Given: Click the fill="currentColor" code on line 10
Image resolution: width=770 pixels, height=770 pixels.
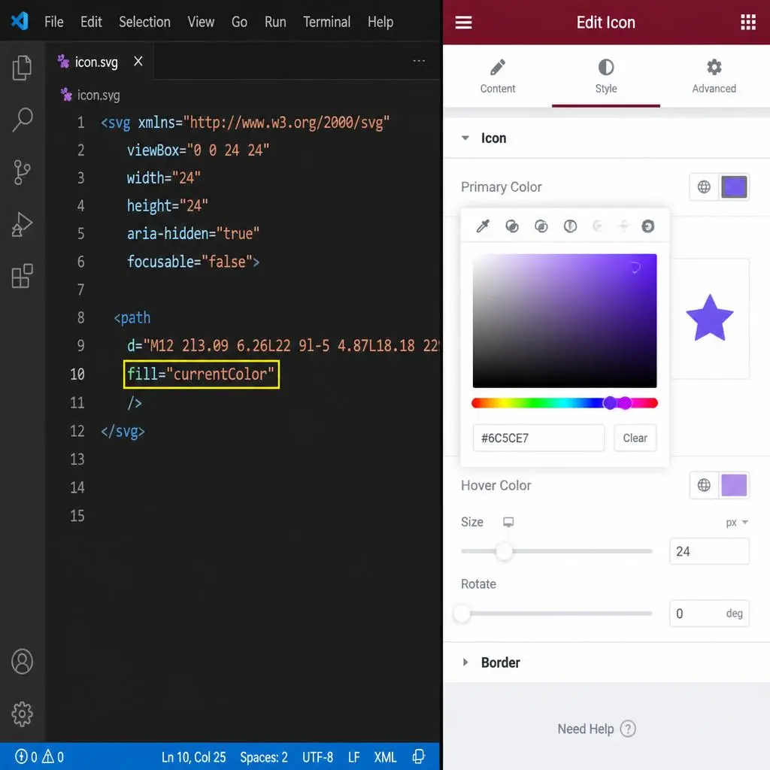Looking at the screenshot, I should click(201, 374).
